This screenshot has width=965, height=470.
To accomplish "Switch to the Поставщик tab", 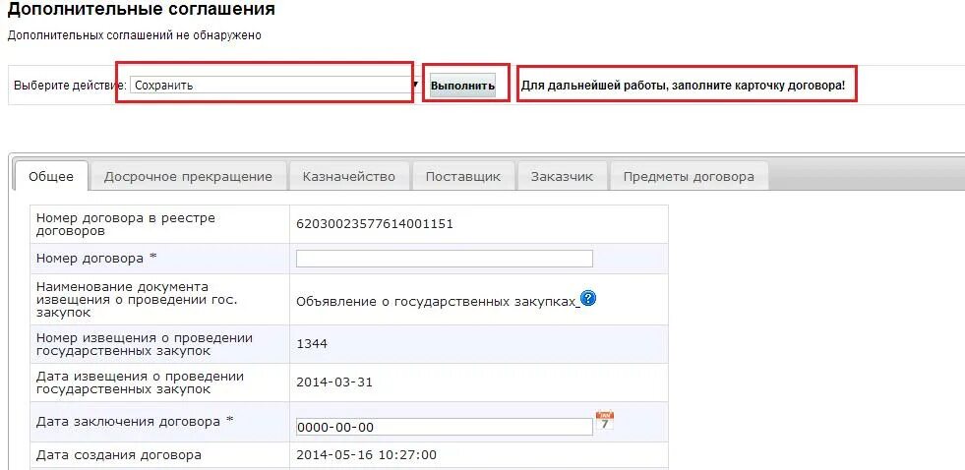I will [x=463, y=177].
